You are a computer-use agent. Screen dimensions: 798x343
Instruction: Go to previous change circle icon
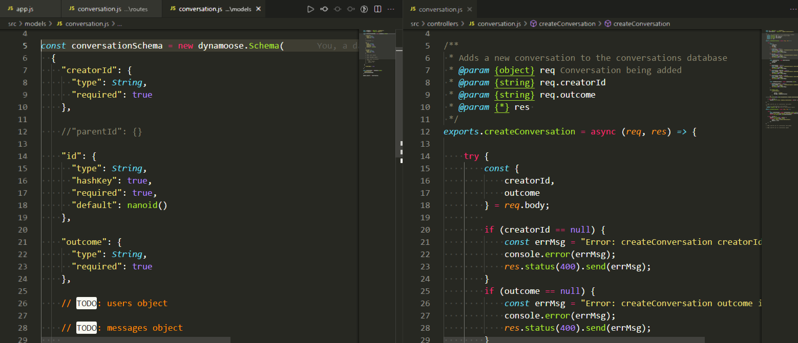tap(337, 9)
